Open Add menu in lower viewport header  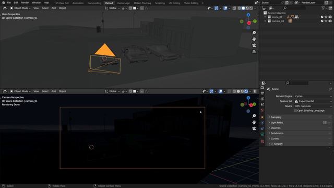pyautogui.click(x=53, y=91)
